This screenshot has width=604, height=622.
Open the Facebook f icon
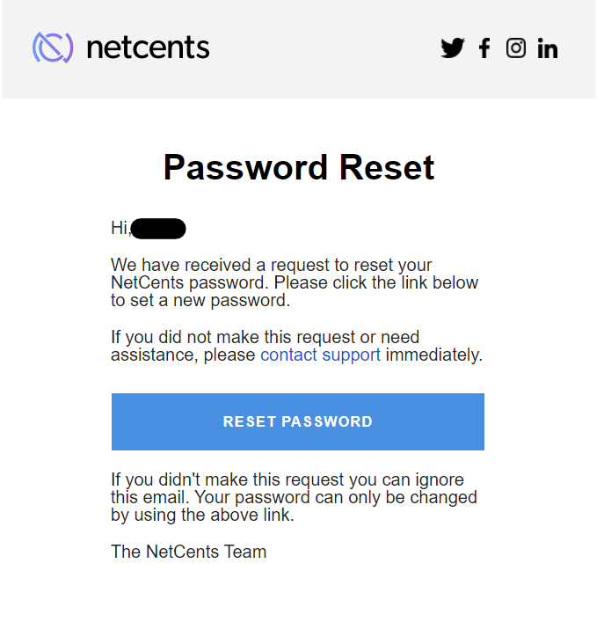[484, 48]
